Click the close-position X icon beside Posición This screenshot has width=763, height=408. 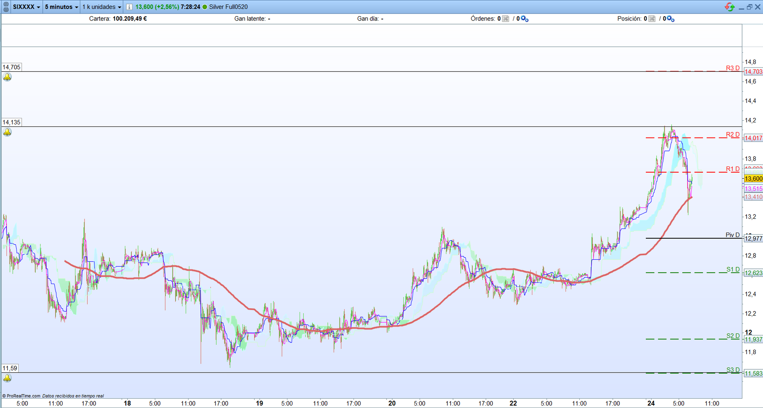[652, 19]
